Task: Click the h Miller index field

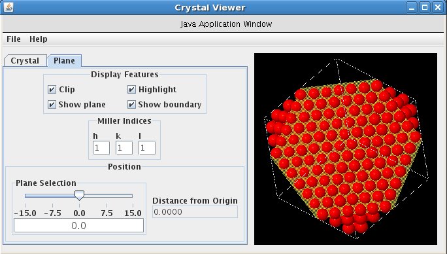Action: (101, 148)
